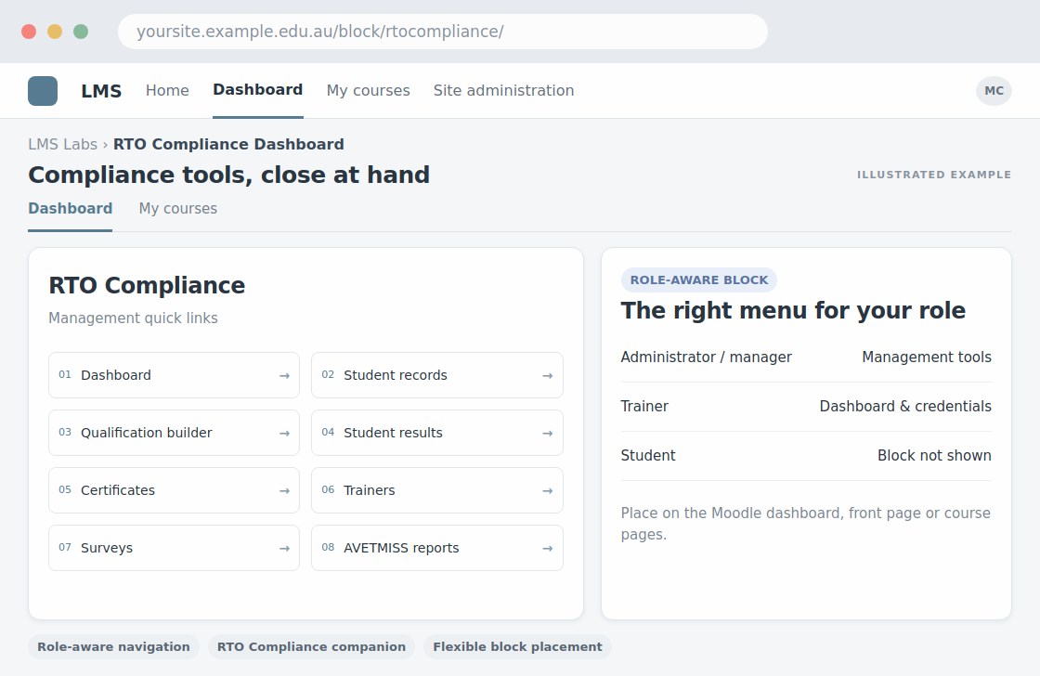The image size is (1040, 676).
Task: Click the arrow on the Surveys card
Action: click(x=284, y=549)
